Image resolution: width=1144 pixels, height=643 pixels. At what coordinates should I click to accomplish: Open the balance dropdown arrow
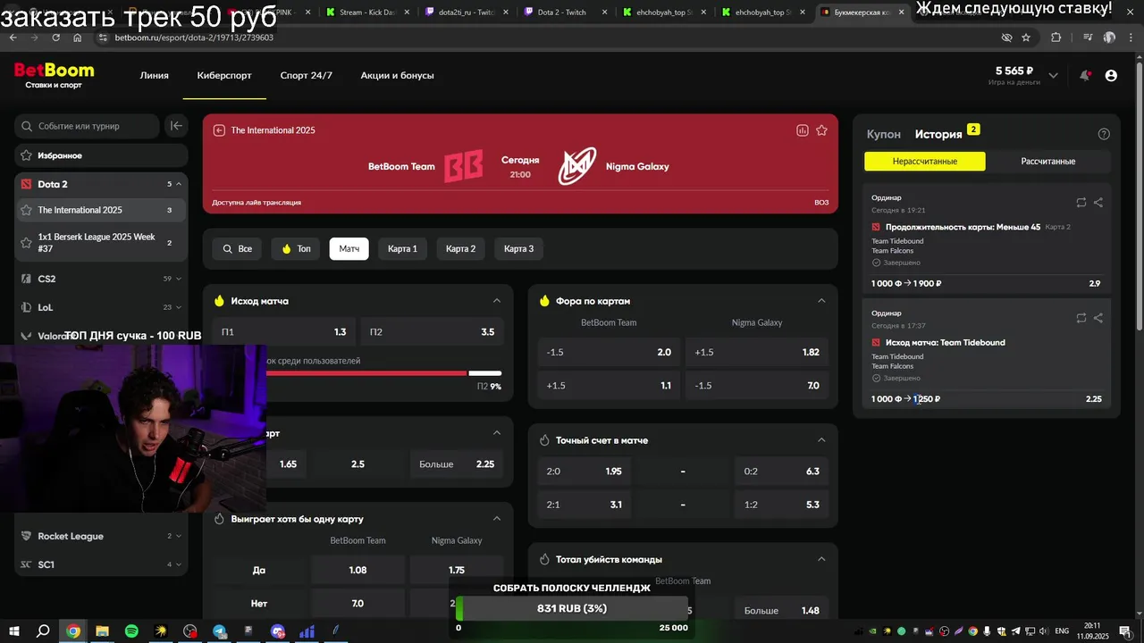pyautogui.click(x=1054, y=76)
